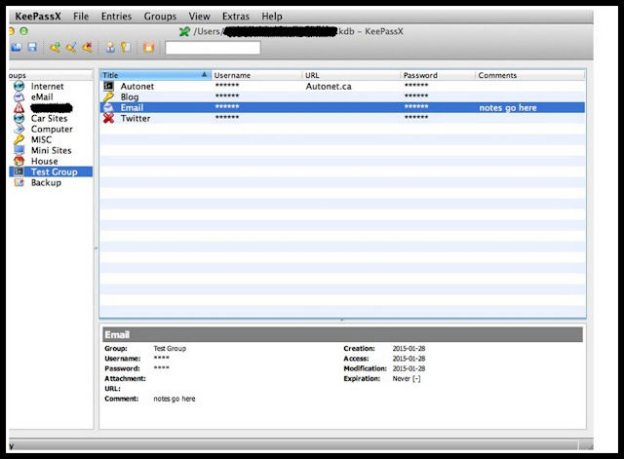The image size is (624, 459).
Task: Click the masked password of Twitter row
Action: (x=416, y=117)
